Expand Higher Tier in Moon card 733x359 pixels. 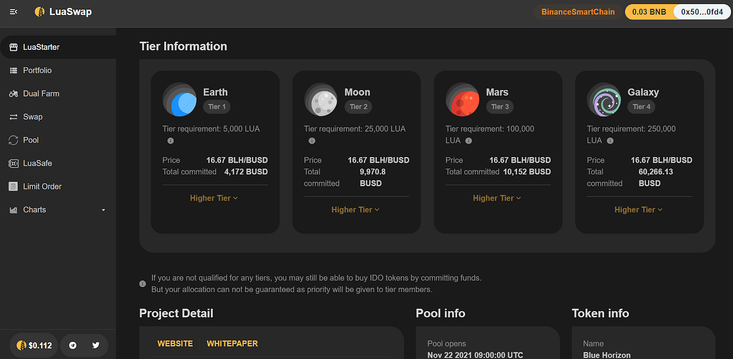355,210
